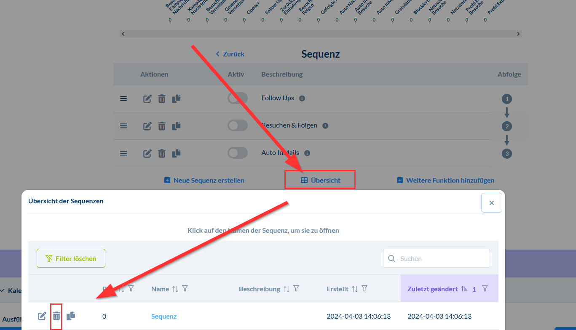Viewport: 576px width, 330px height.
Task: Click edit pencil icon in overview table
Action: [42, 316]
